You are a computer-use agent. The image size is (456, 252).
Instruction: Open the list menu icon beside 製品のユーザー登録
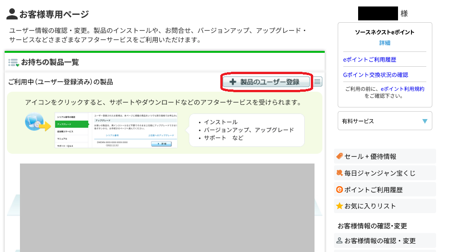tap(318, 82)
